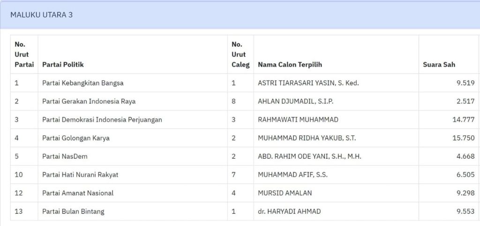Select the Partai Hati Nurani Rakyat cell
The width and height of the screenshot is (480, 226).
80,175
